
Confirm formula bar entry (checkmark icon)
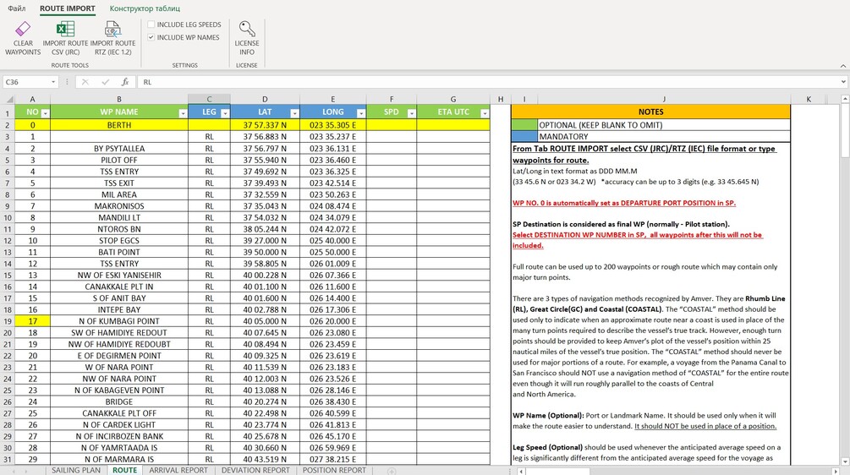click(x=105, y=82)
